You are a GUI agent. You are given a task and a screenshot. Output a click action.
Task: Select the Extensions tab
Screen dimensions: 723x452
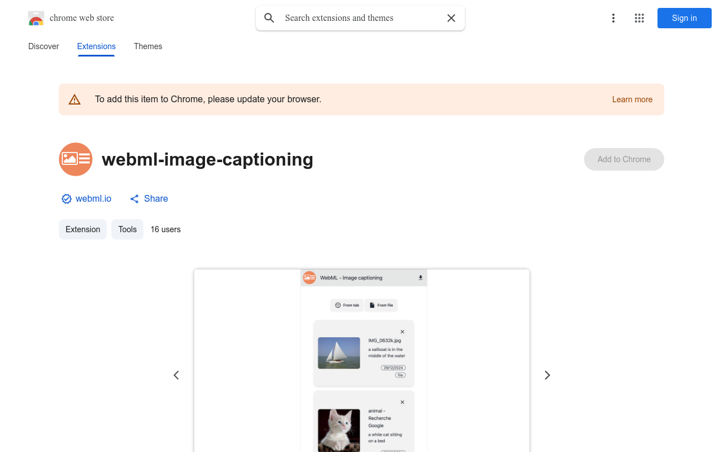97,46
